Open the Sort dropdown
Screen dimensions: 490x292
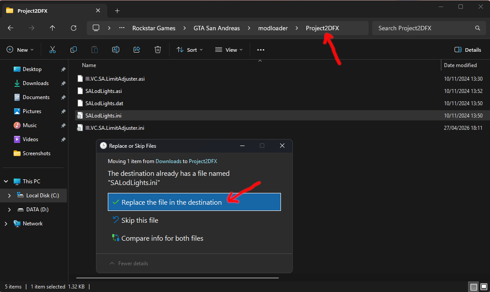pos(189,50)
